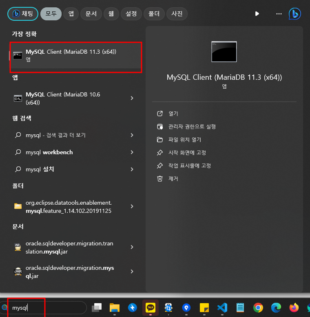Expand chevron for 'mysql - 검색 결과 더 보기'
The width and height of the screenshot is (310, 317).
[132, 135]
